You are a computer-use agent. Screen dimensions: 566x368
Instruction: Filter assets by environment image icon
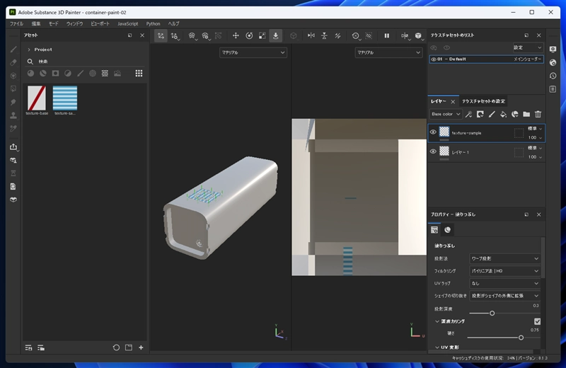117,74
